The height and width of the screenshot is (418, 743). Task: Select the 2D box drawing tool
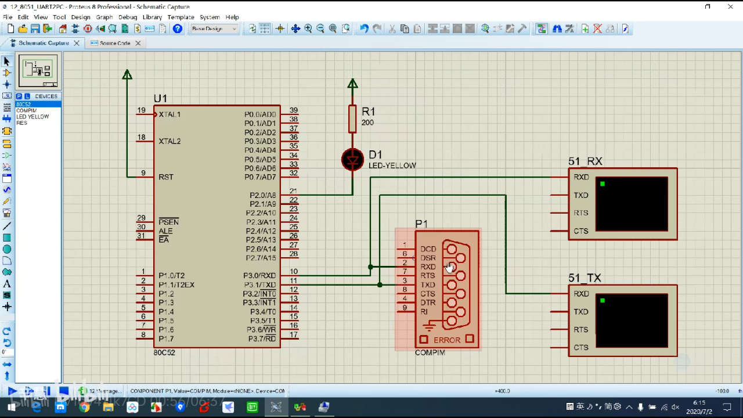click(x=7, y=237)
